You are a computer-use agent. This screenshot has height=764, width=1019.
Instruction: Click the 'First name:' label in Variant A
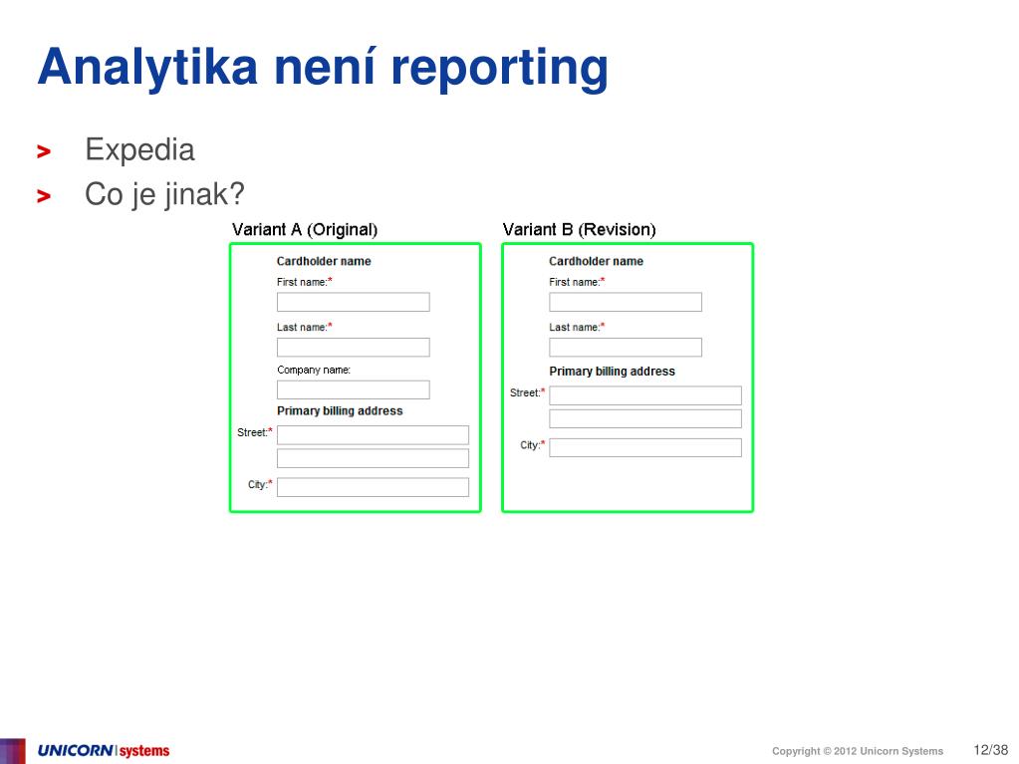tap(304, 282)
